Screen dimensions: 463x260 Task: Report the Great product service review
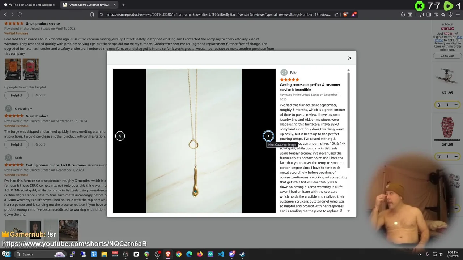point(40,95)
